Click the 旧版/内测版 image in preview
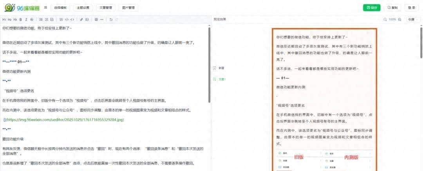The height and width of the screenshot is (171, 423). [x=324, y=160]
